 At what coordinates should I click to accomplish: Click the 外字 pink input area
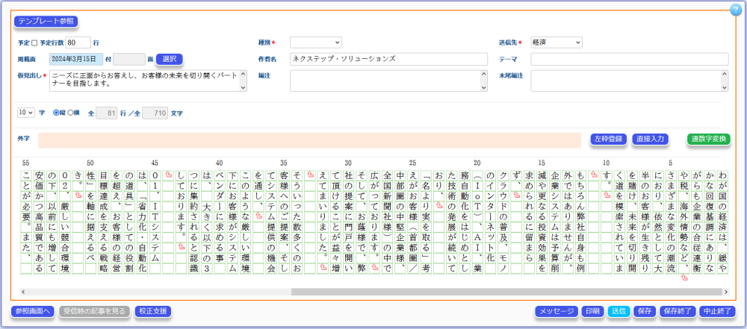click(310, 140)
